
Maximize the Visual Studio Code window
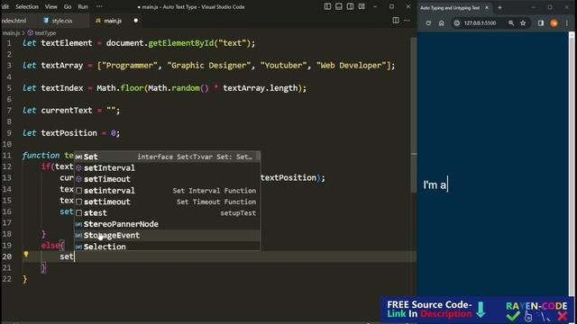(391, 6)
